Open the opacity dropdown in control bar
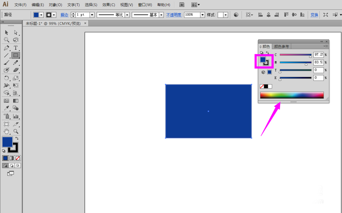The width and height of the screenshot is (342, 213). click(202, 15)
